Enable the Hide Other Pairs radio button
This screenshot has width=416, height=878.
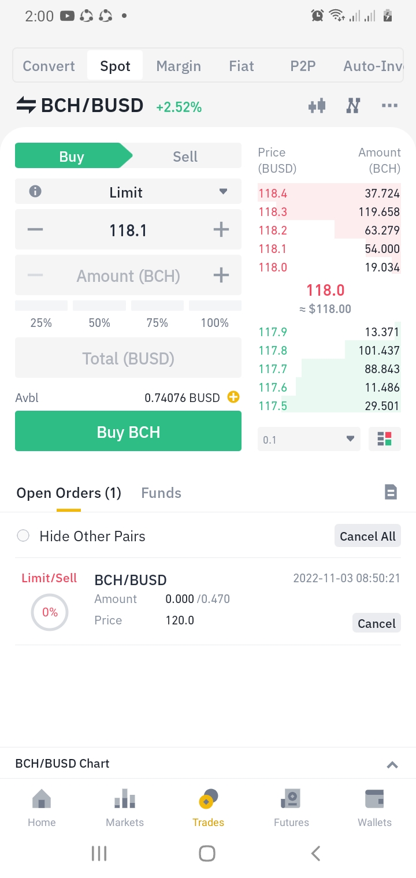(23, 535)
